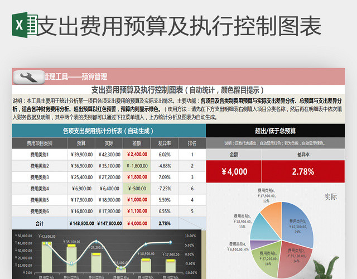Click the 费用项目类别 column header
This screenshot has height=279, width=357.
[40, 143]
